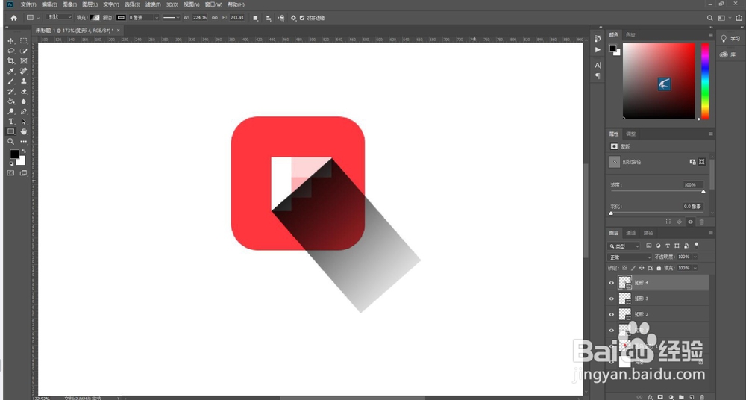
Task: Open the 滤镜(T) menu
Action: [153, 4]
